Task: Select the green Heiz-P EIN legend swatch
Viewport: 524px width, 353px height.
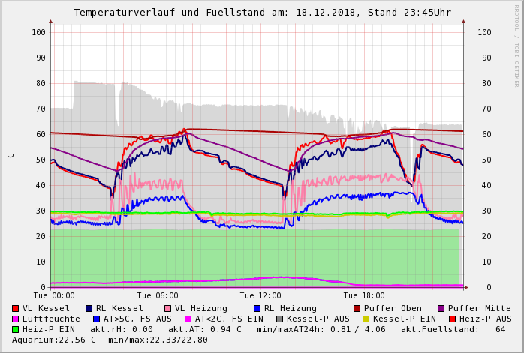Action: click(x=16, y=329)
